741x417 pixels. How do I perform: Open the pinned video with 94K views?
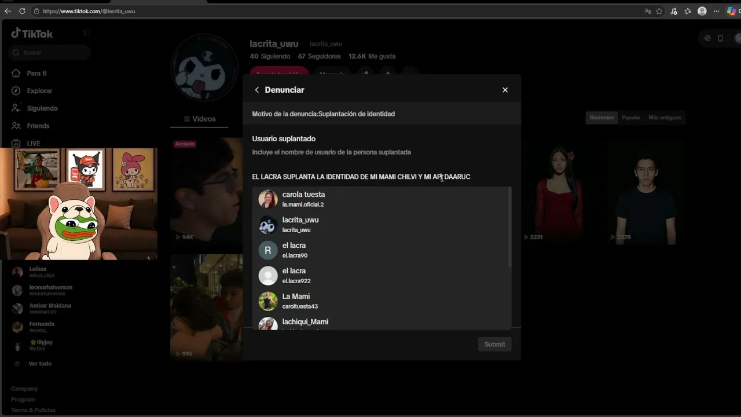[x=207, y=191]
